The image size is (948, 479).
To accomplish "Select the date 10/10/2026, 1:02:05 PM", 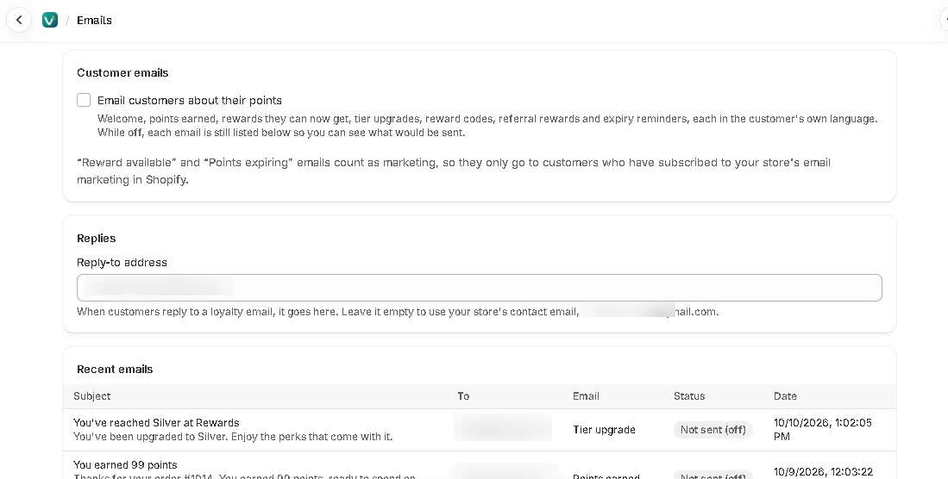I will [823, 430].
